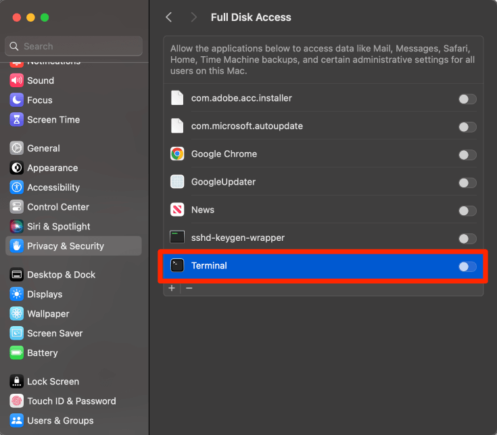Click the Sound icon in sidebar
Screen dimensions: 497x435
tap(16, 81)
